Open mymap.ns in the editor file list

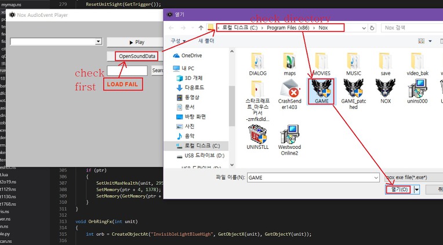[11, 4]
